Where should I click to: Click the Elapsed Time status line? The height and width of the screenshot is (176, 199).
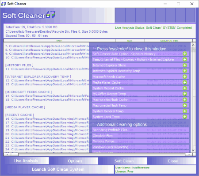[x=27, y=35]
